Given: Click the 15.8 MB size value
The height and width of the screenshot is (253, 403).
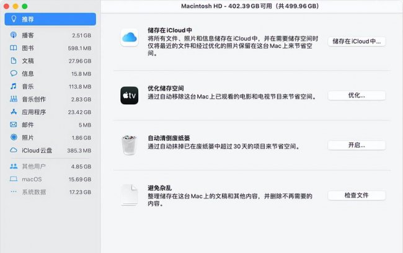Looking at the screenshot, I should point(81,74).
